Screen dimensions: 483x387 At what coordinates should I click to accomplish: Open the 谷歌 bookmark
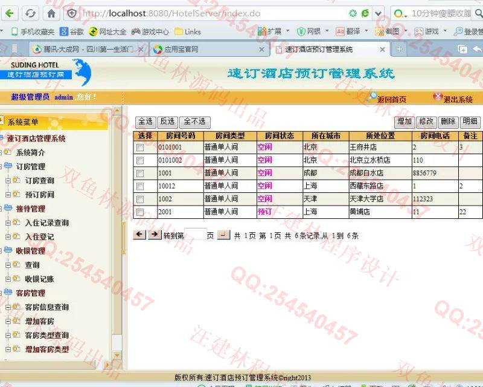coord(72,31)
